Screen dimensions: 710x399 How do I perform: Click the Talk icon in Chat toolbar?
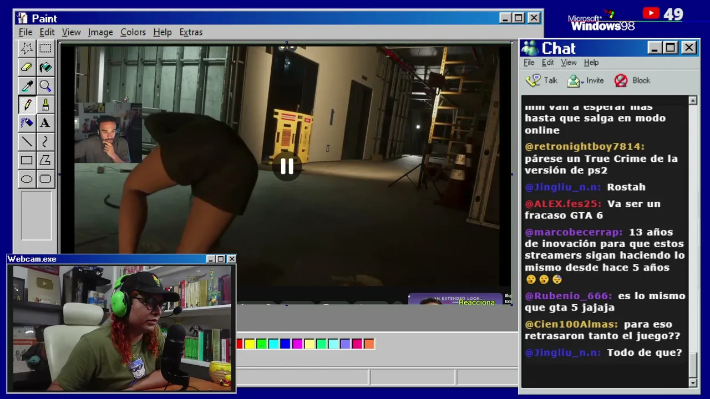533,80
